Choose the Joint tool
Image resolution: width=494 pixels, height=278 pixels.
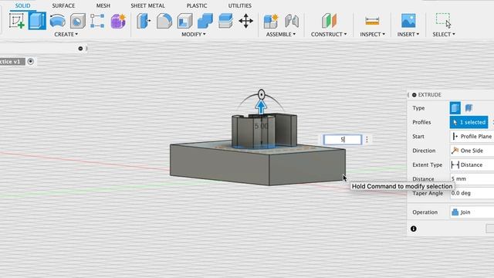point(292,21)
